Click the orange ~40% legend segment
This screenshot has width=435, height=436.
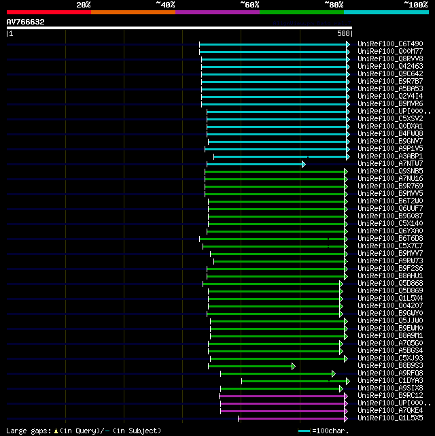tap(133, 12)
